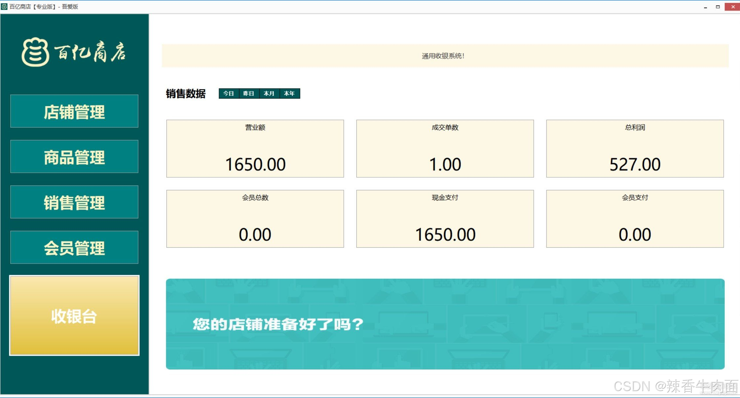The image size is (740, 398).
Task: Select the 会员总数 member count card
Action: point(255,219)
